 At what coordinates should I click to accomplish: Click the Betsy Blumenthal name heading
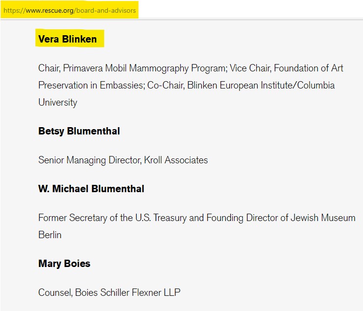79,131
